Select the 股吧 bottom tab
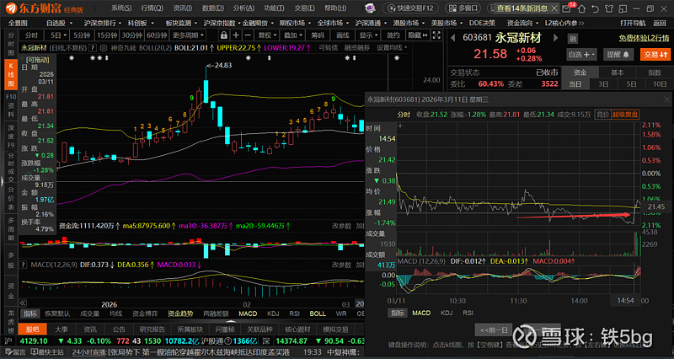674x359 pixels. tap(33, 330)
